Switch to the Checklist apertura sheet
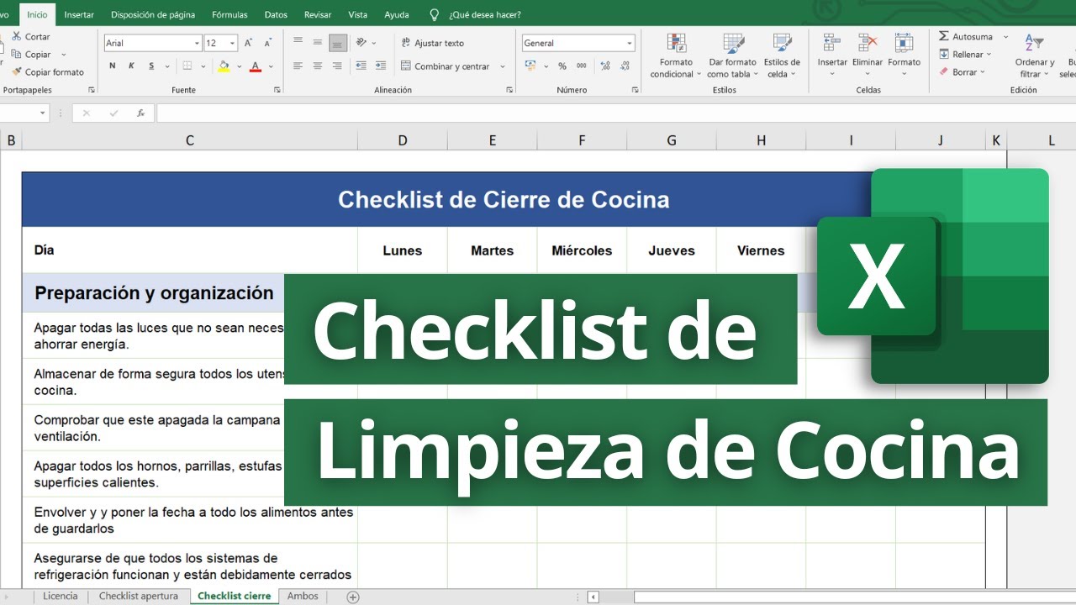Screen dimensions: 1076x605 (139, 596)
